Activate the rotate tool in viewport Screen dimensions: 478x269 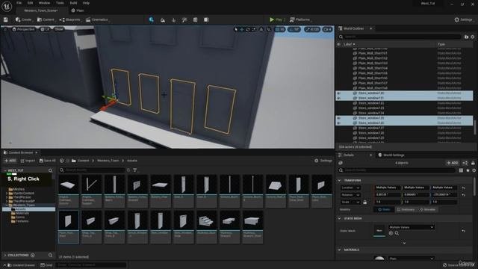click(x=248, y=30)
